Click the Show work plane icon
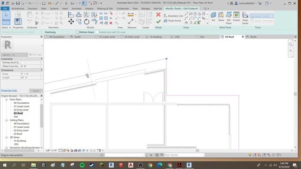 pyautogui.click(x=221, y=16)
